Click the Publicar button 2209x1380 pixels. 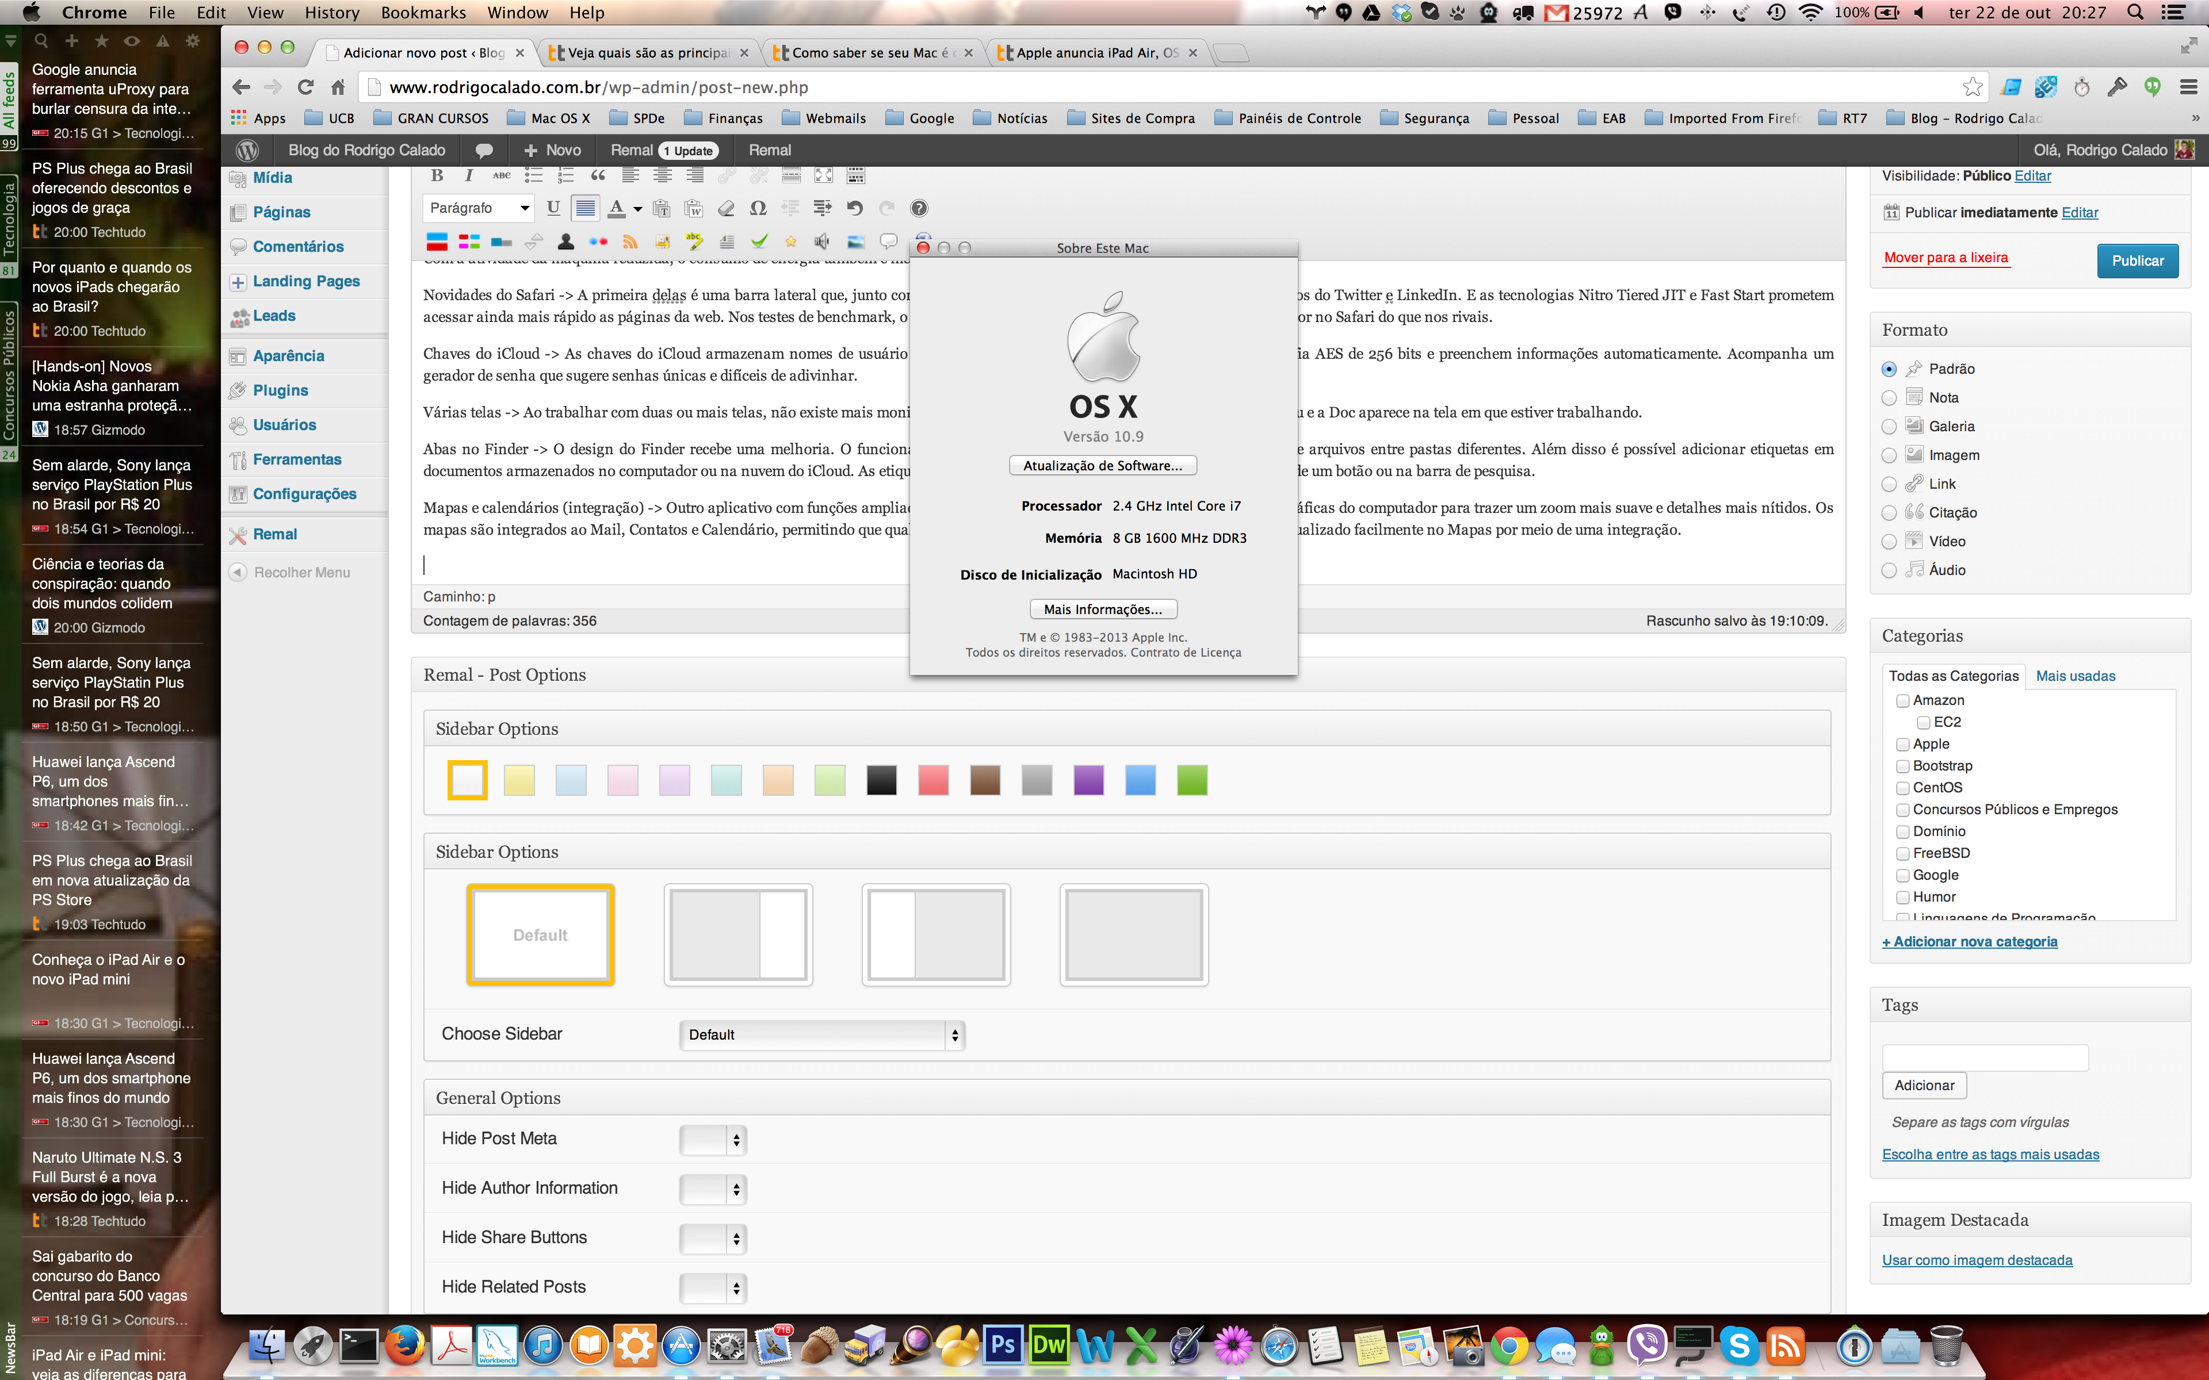(2137, 261)
